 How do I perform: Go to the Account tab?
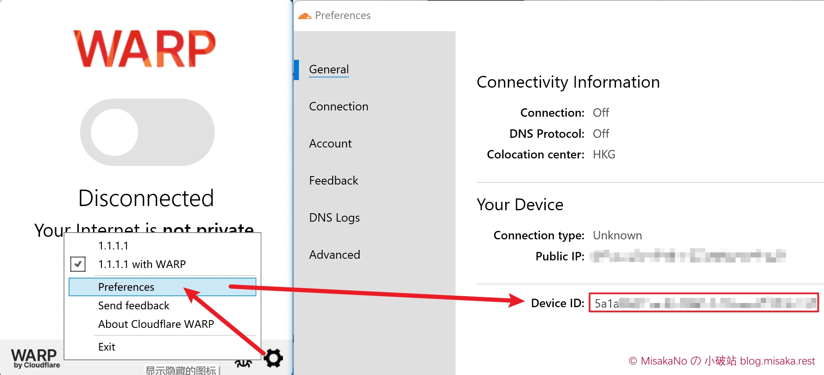click(330, 144)
